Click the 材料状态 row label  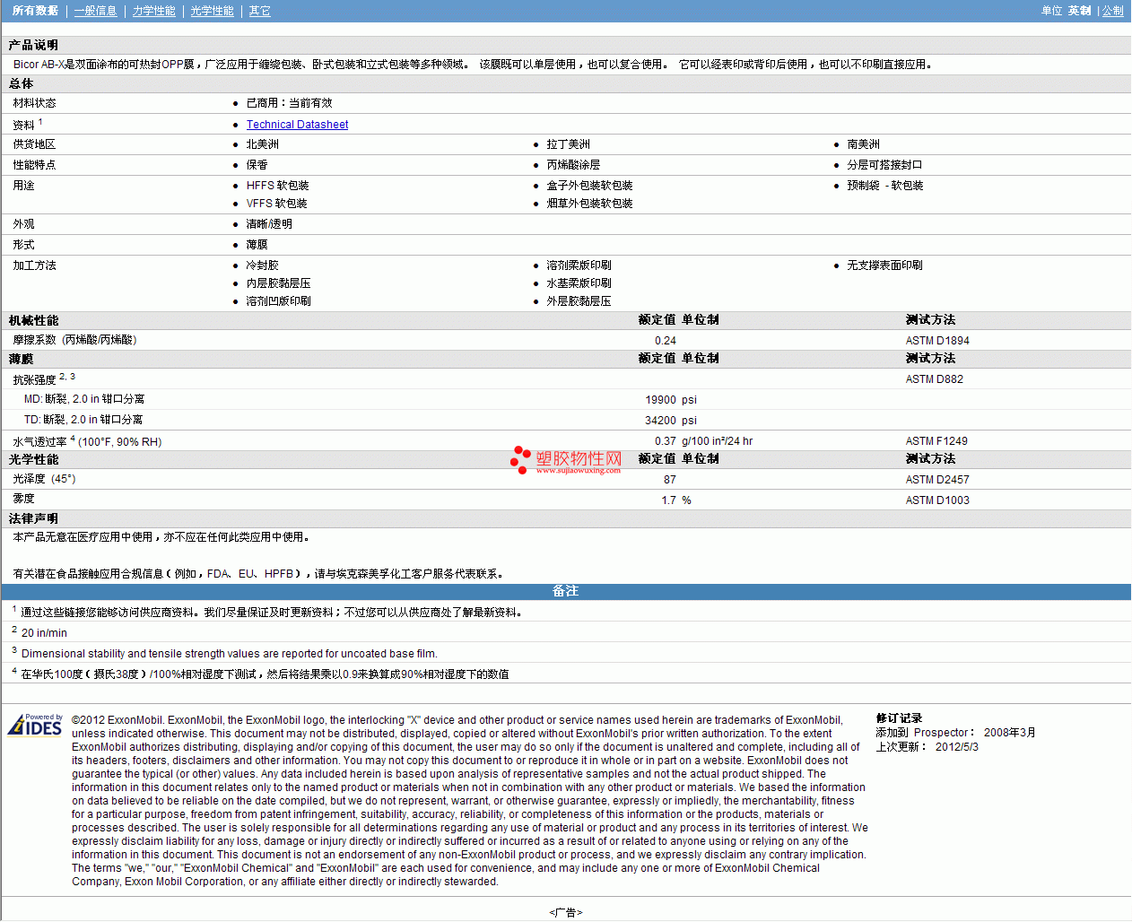[35, 103]
